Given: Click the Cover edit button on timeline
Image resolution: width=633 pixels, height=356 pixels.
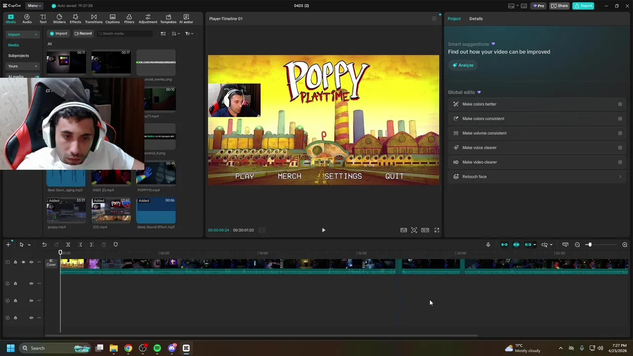Looking at the screenshot, I should click(51, 263).
